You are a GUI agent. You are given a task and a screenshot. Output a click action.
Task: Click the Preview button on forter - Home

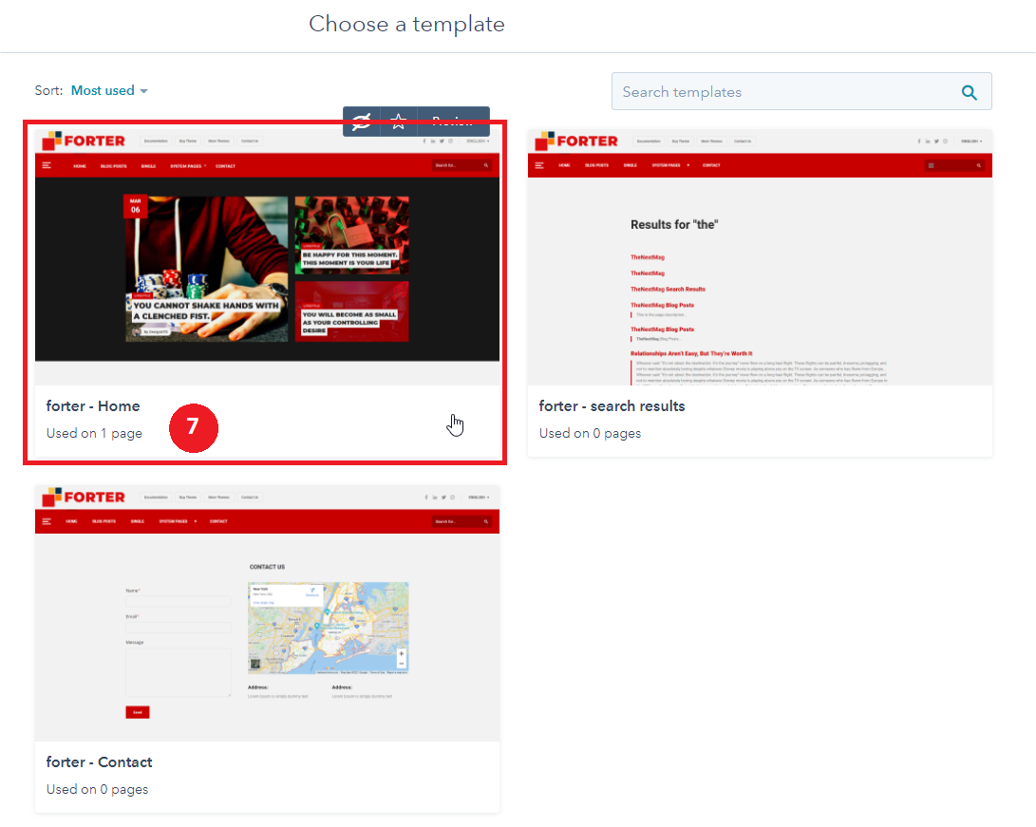pos(453,121)
